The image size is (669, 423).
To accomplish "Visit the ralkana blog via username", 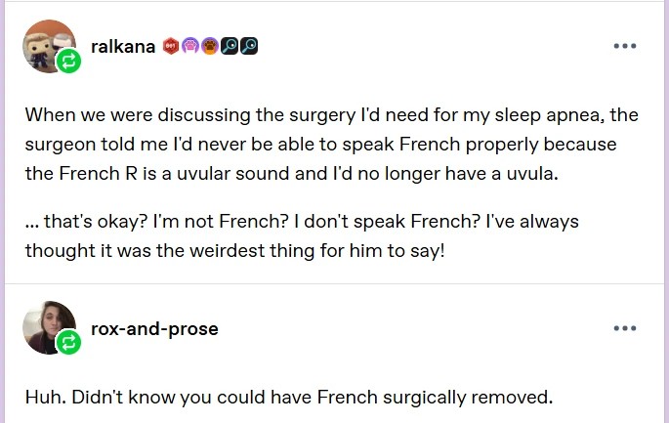I will pyautogui.click(x=123, y=47).
